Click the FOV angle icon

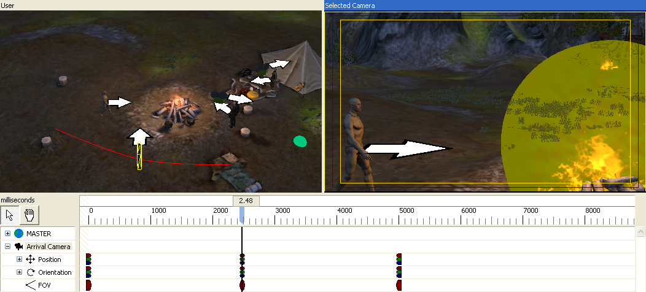point(30,285)
